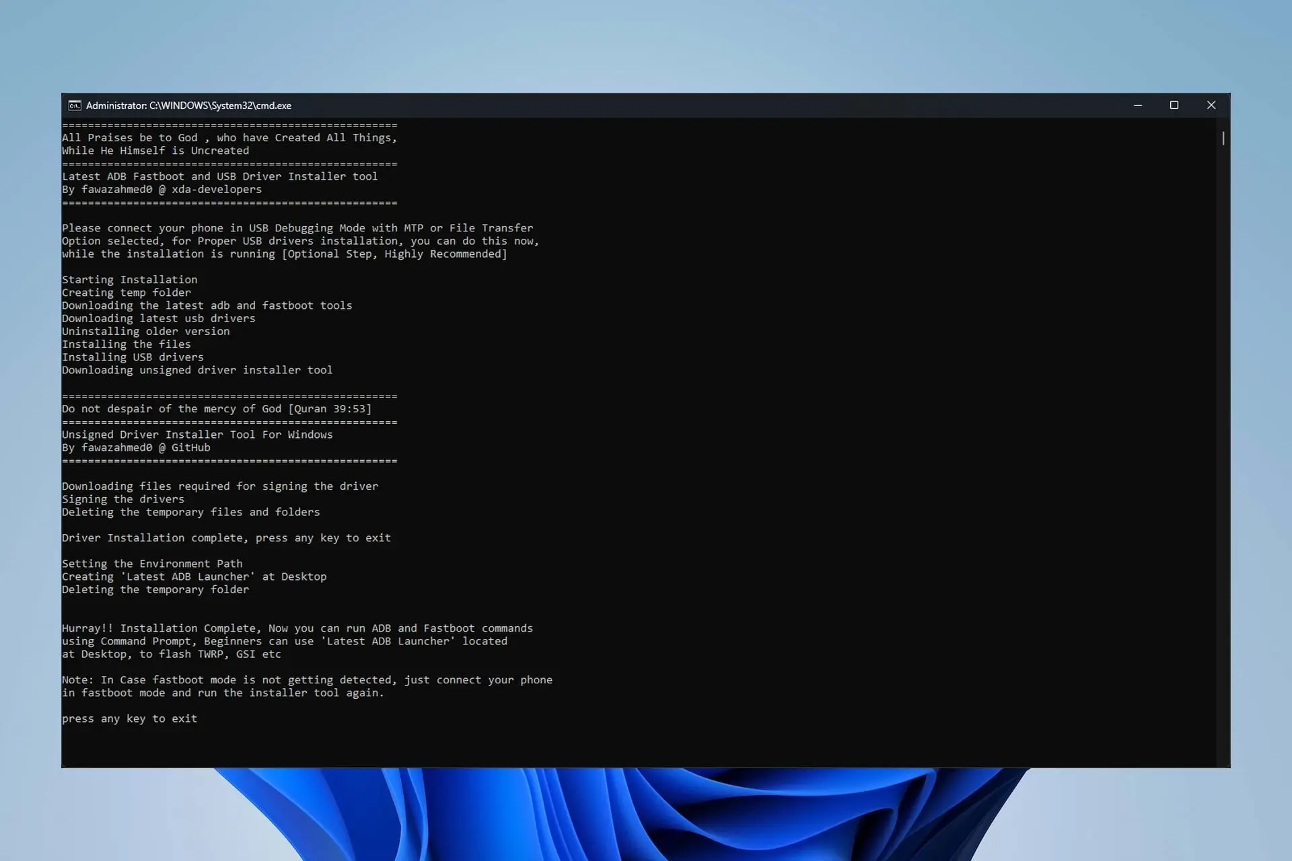
Task: Click line 'using Command Prompt, Beginners can use'
Action: [285, 642]
